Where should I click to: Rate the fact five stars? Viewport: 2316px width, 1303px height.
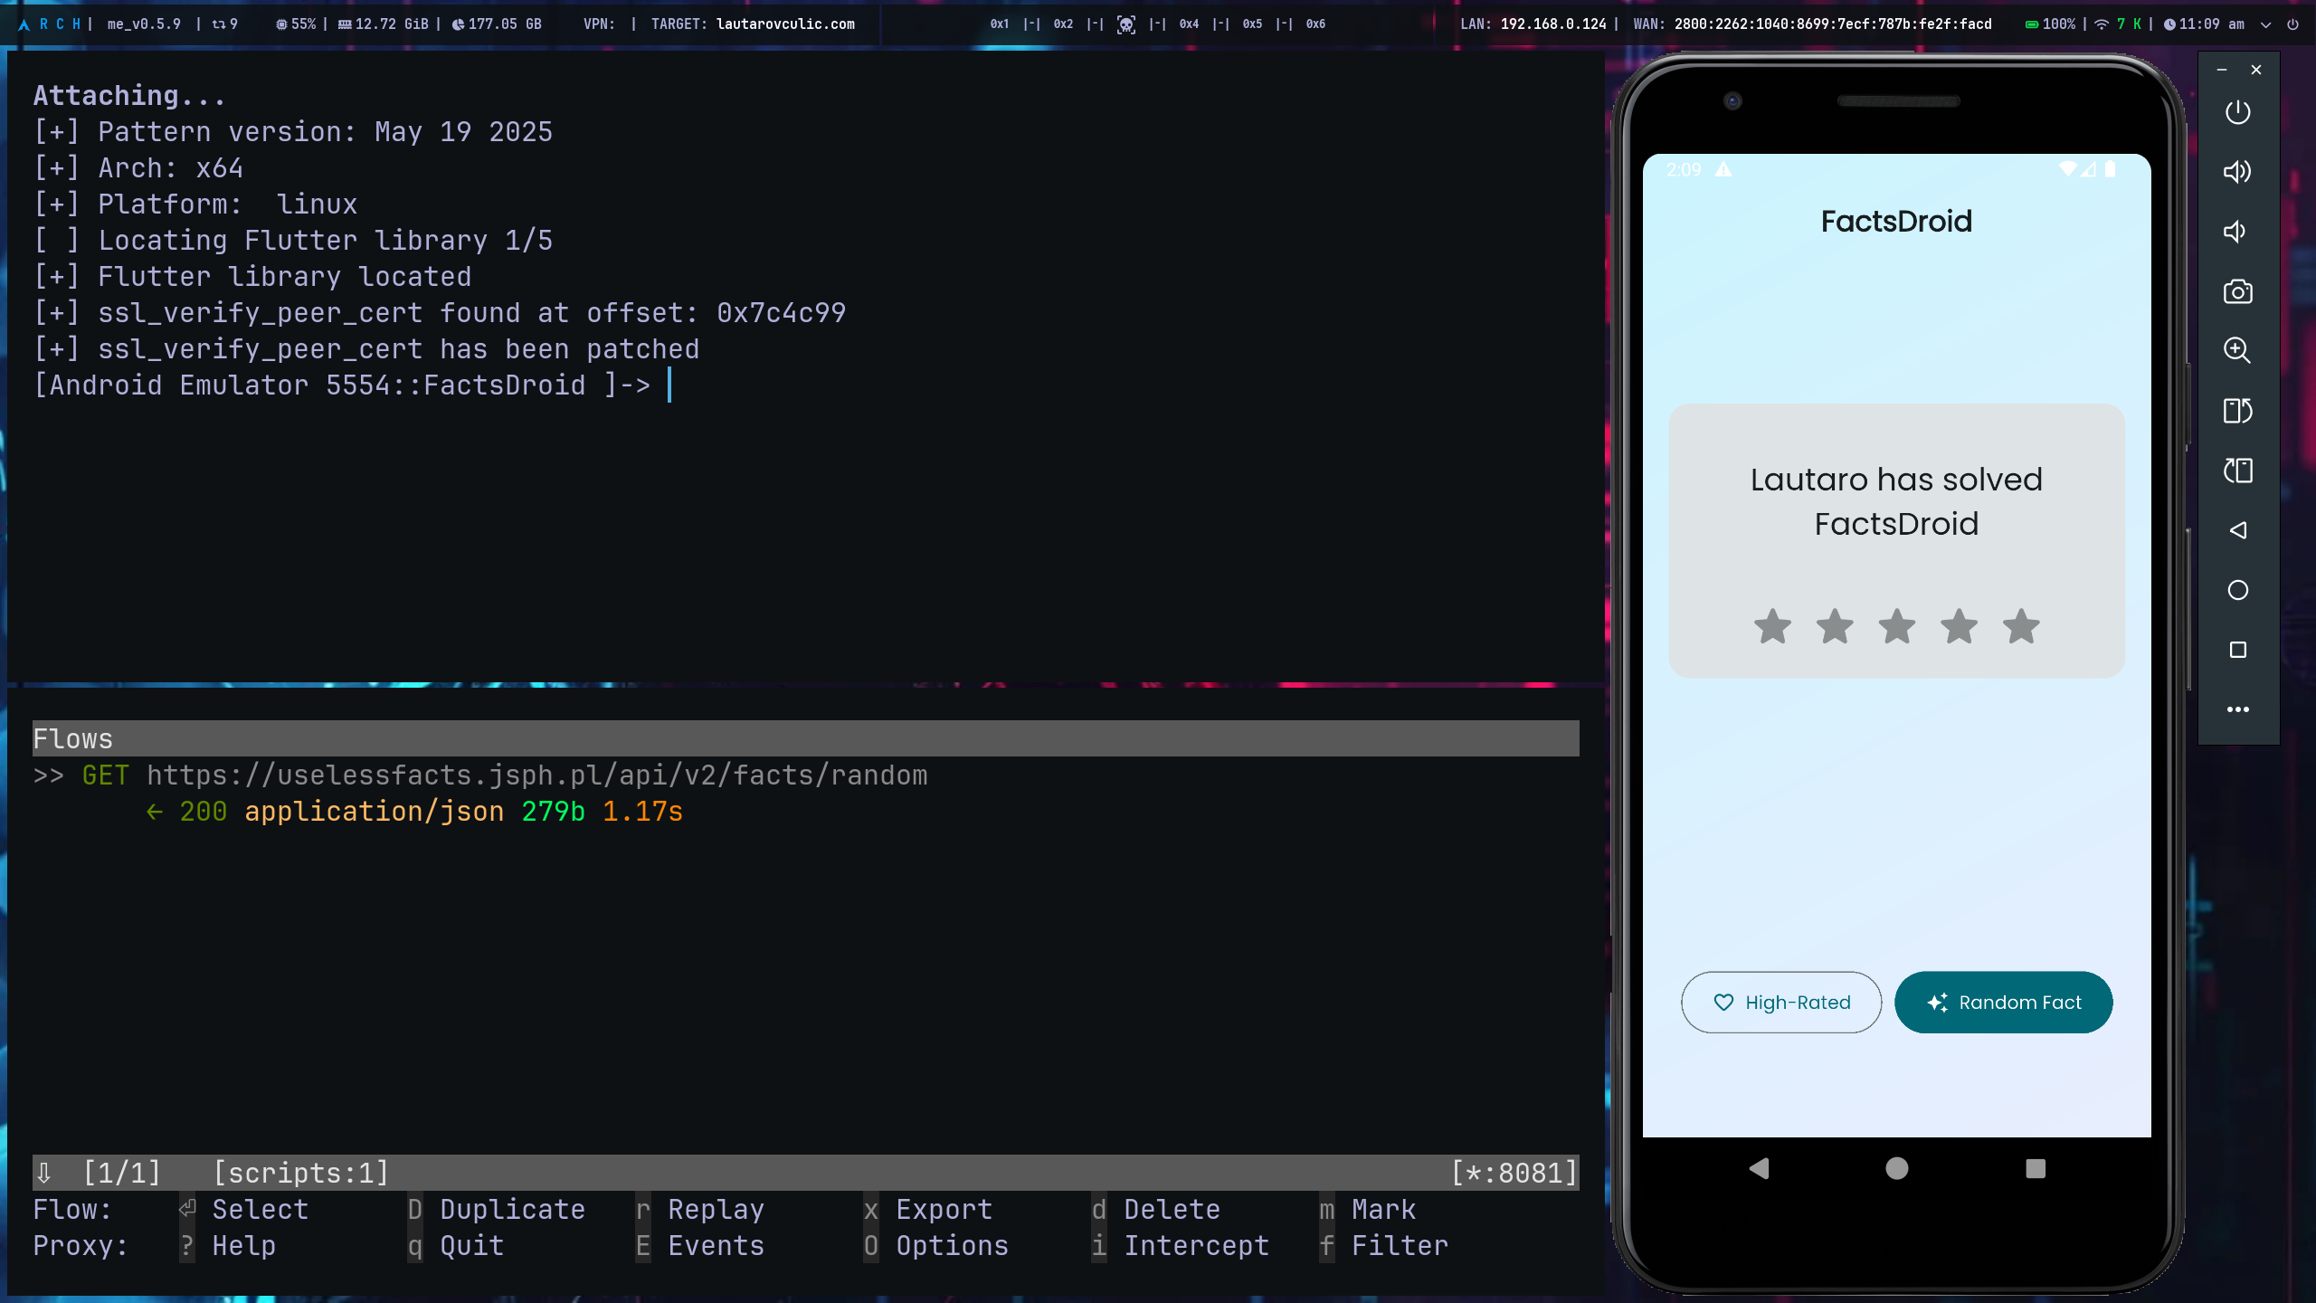tap(2021, 626)
